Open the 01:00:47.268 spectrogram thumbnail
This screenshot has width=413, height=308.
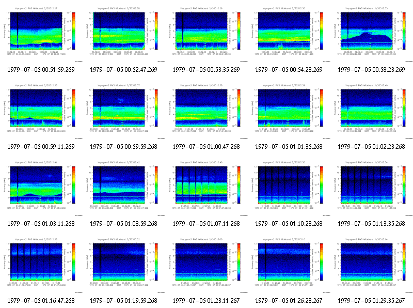[206, 110]
